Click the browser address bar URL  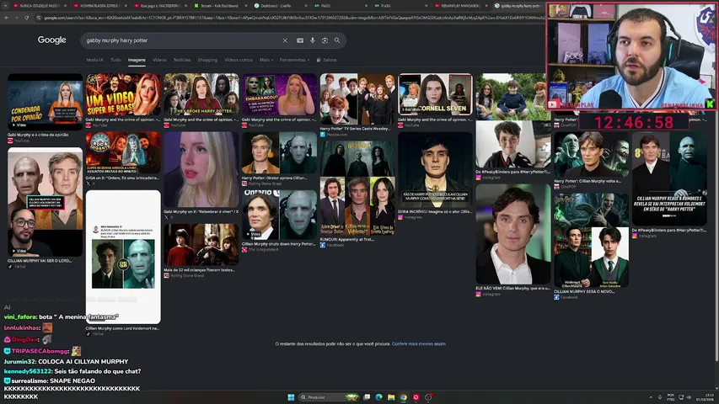click(293, 18)
